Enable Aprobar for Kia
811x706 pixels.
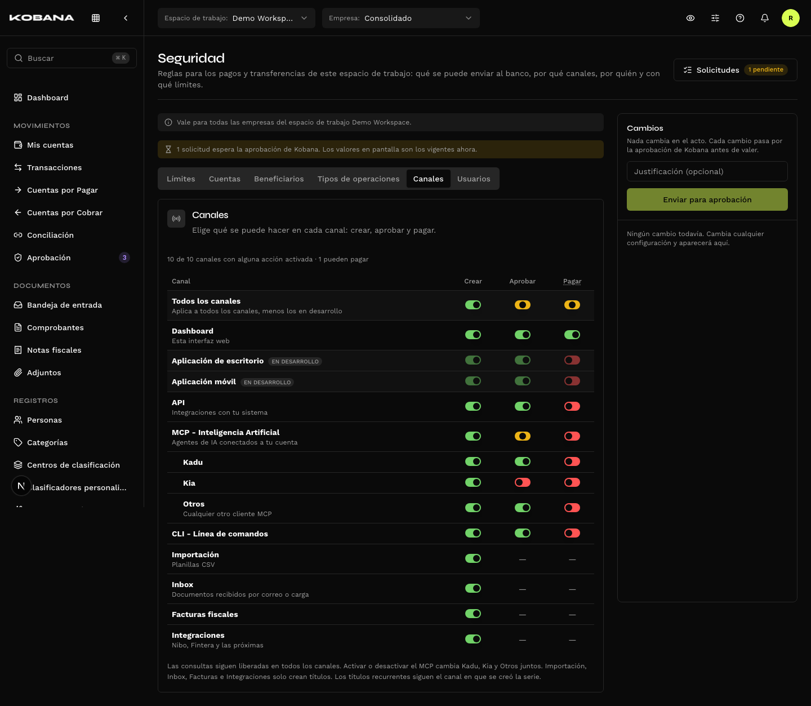[x=523, y=482]
